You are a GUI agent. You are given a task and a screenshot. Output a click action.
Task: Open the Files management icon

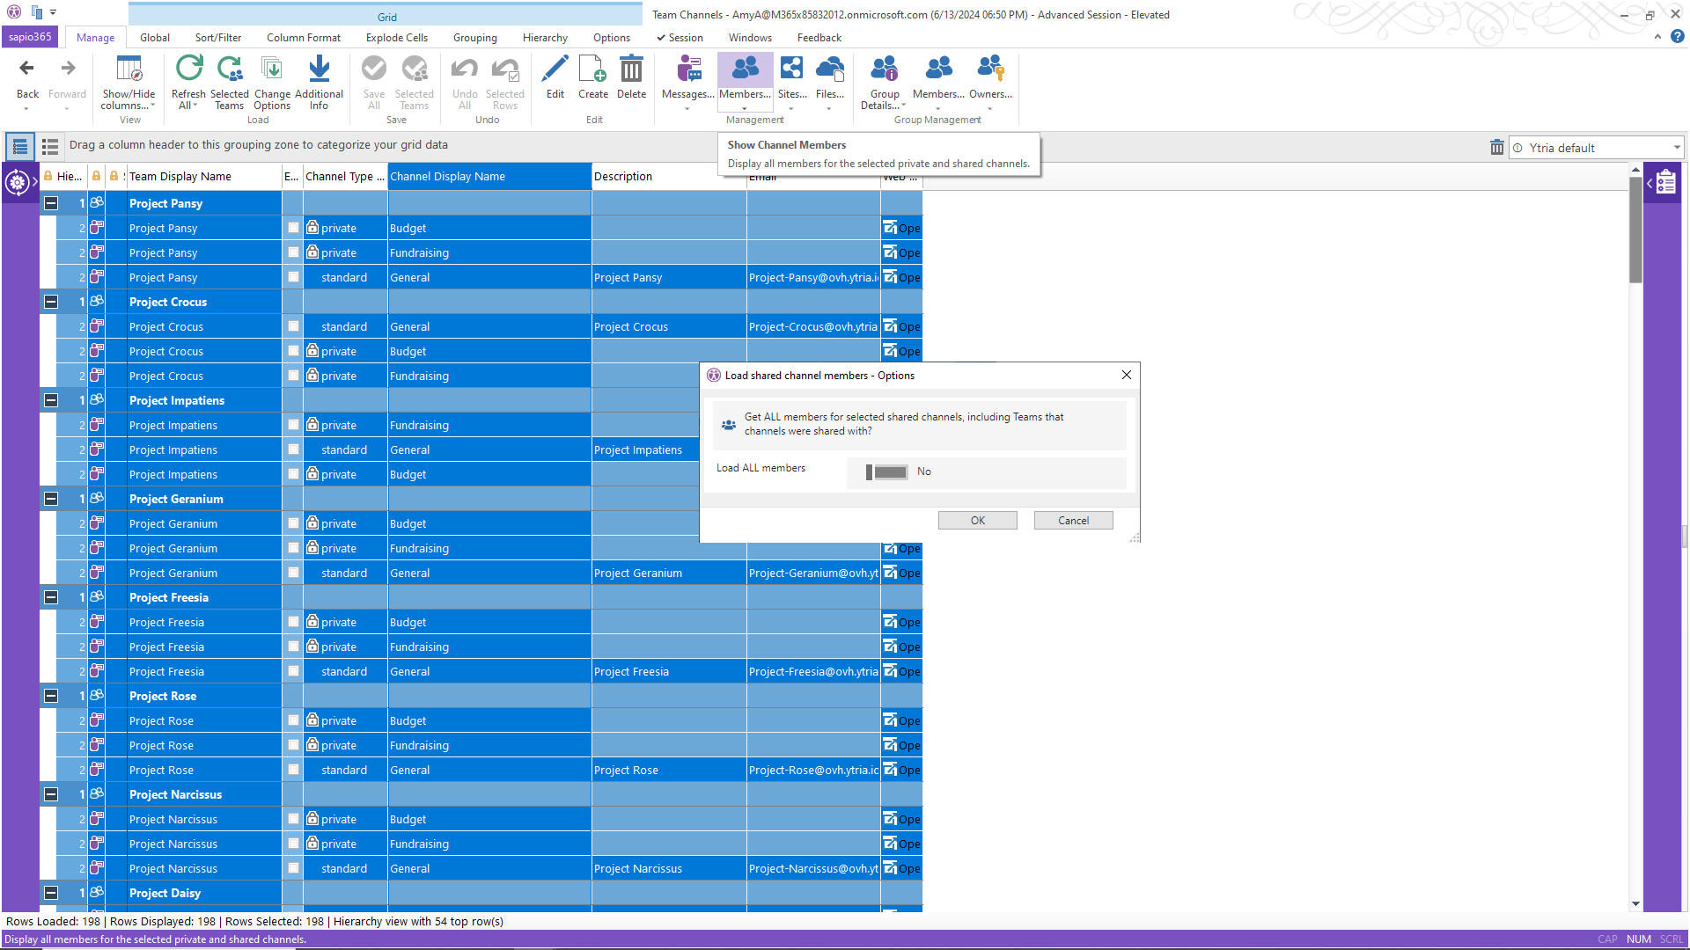[830, 69]
